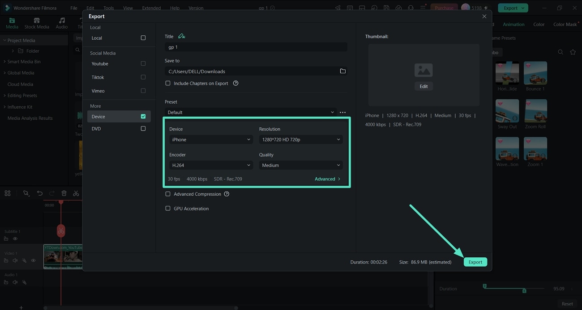
Task: Open Advanced export settings link
Action: [x=328, y=179]
